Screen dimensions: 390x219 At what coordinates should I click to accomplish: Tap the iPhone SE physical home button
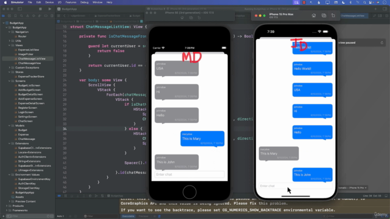(x=190, y=192)
